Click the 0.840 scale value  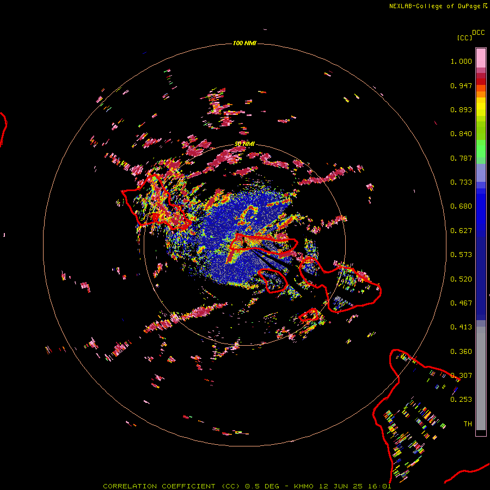461,134
